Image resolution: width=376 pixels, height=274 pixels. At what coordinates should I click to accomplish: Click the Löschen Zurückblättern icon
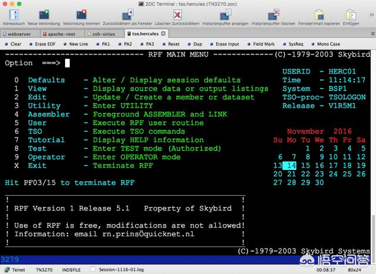point(177,15)
